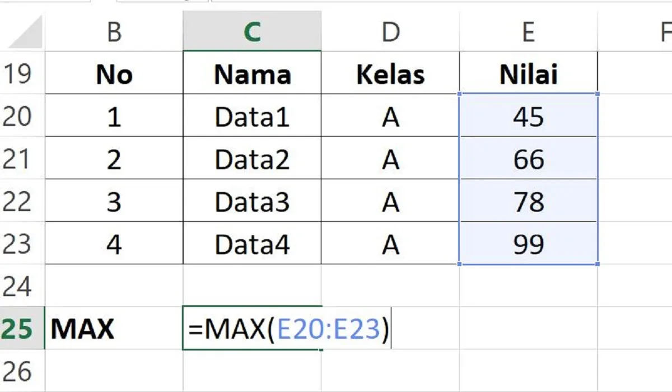Select No cell with value 4
This screenshot has width=672, height=392.
[114, 244]
